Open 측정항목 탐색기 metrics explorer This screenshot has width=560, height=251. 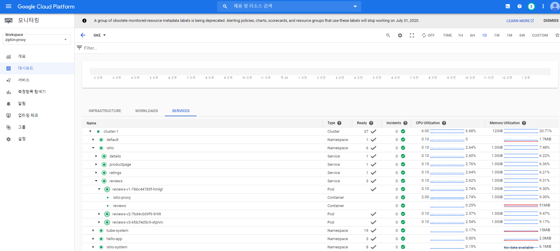tap(32, 92)
